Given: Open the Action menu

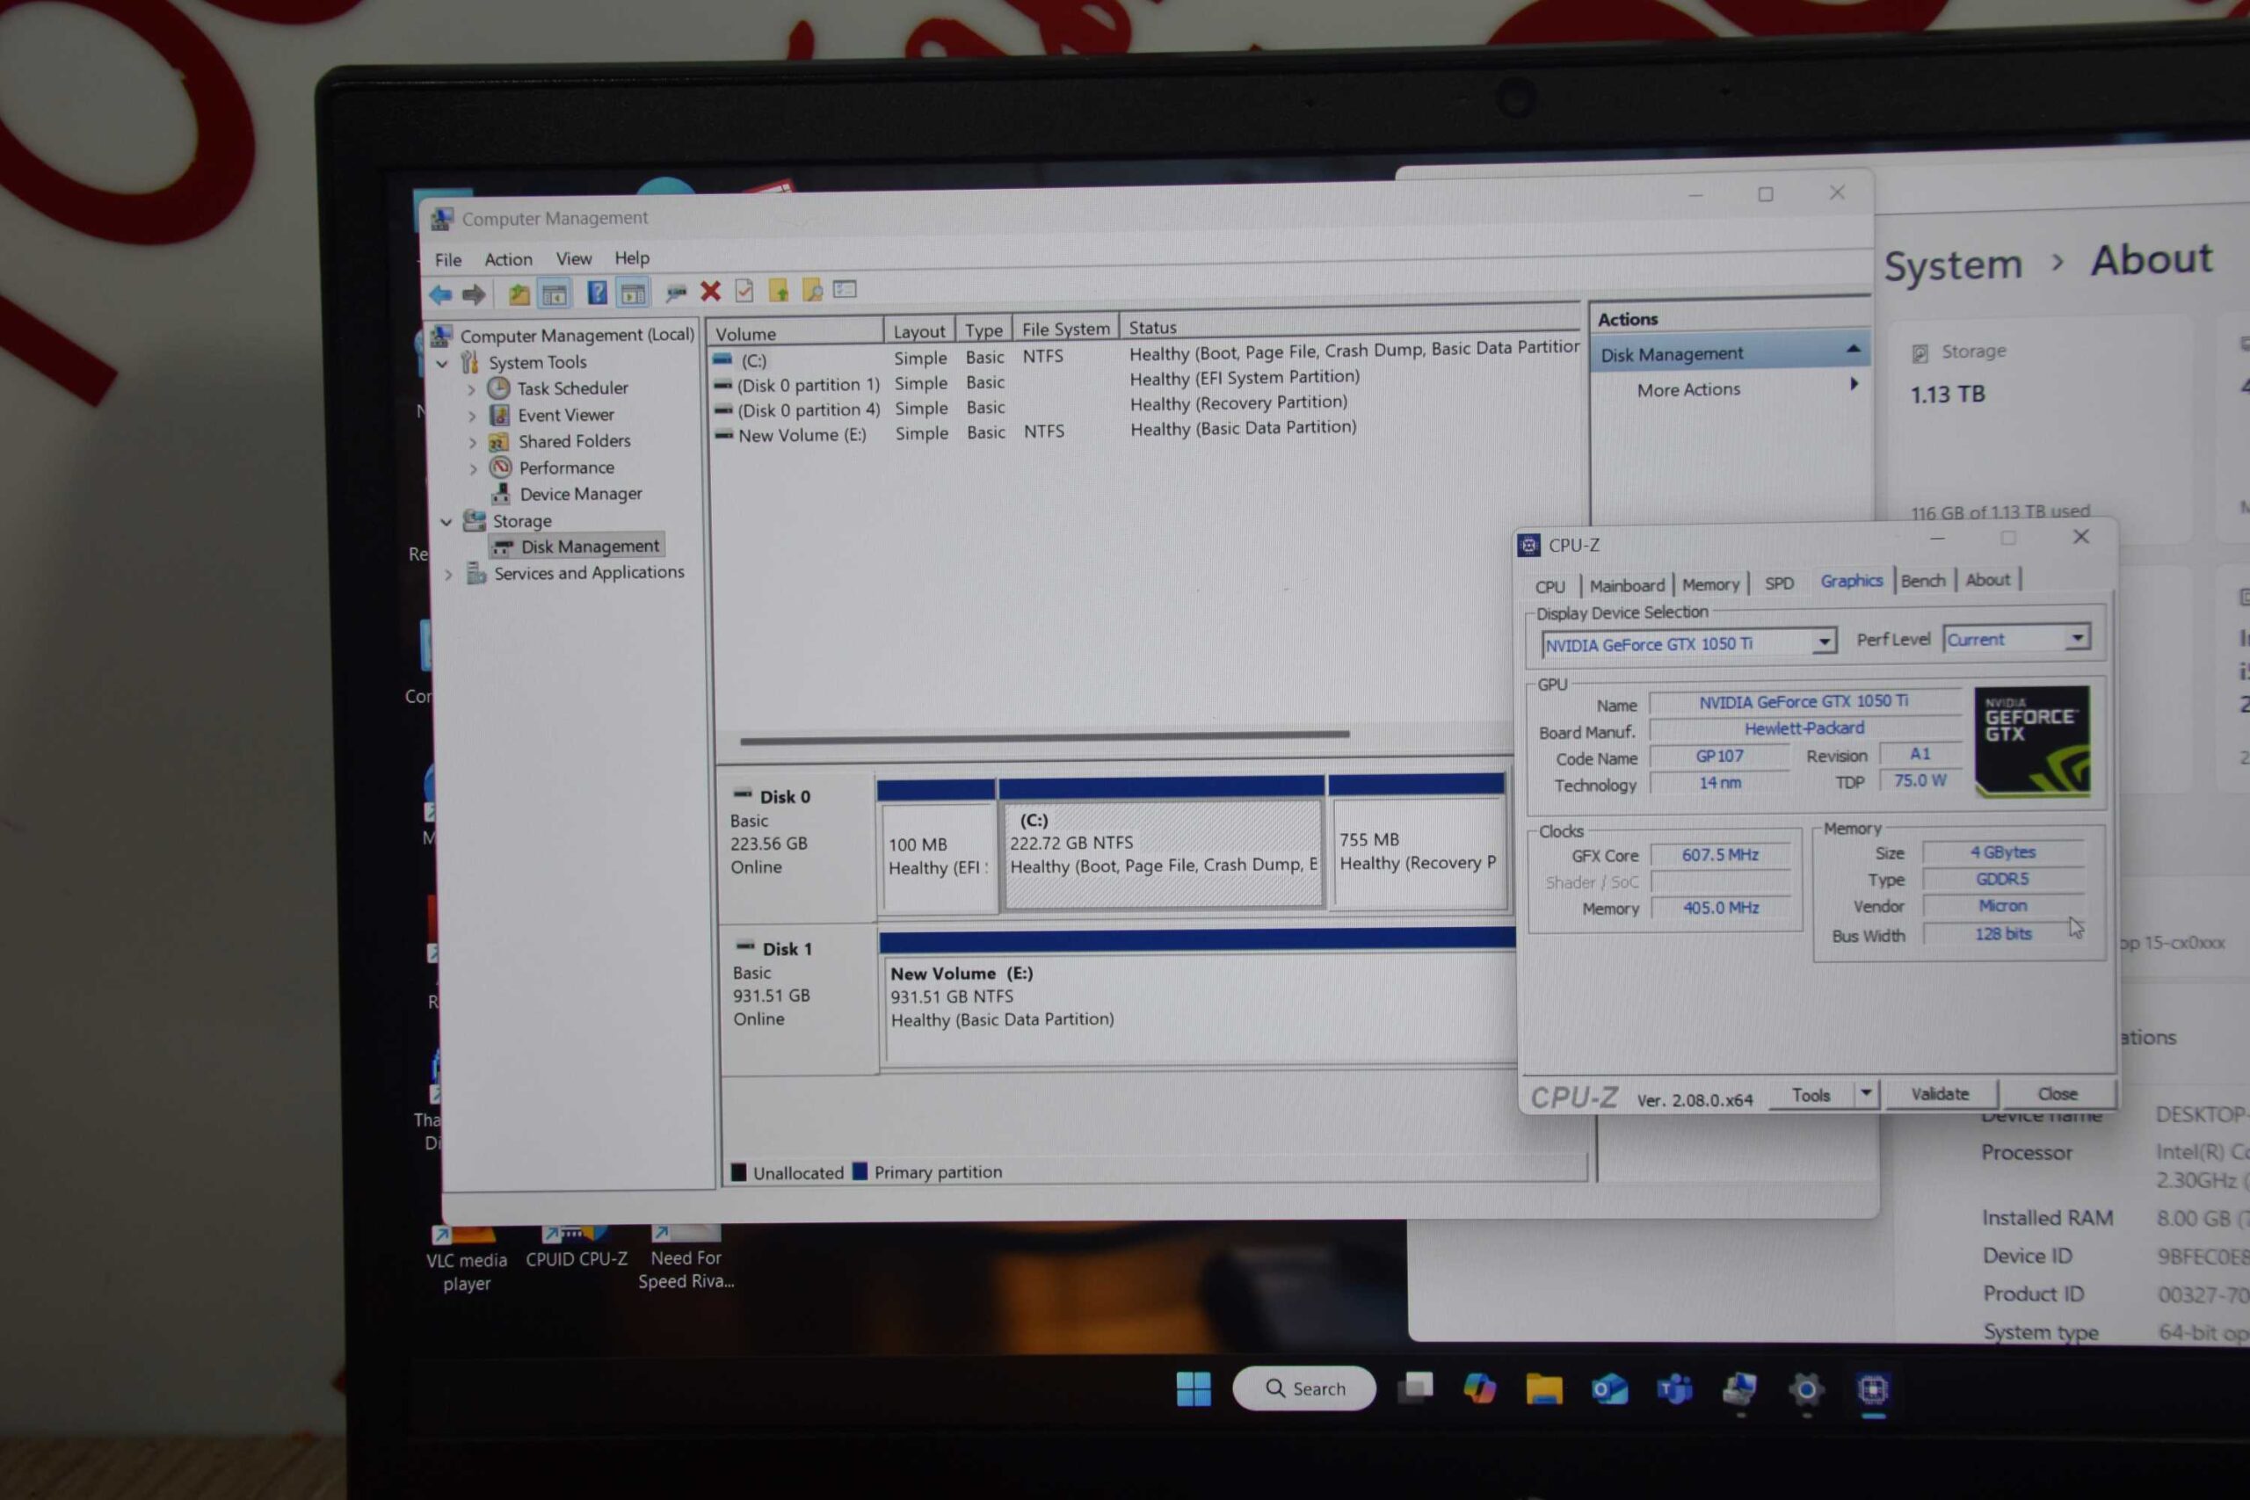Looking at the screenshot, I should point(508,259).
